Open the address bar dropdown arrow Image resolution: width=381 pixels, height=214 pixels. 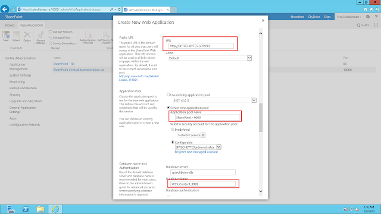[115, 10]
